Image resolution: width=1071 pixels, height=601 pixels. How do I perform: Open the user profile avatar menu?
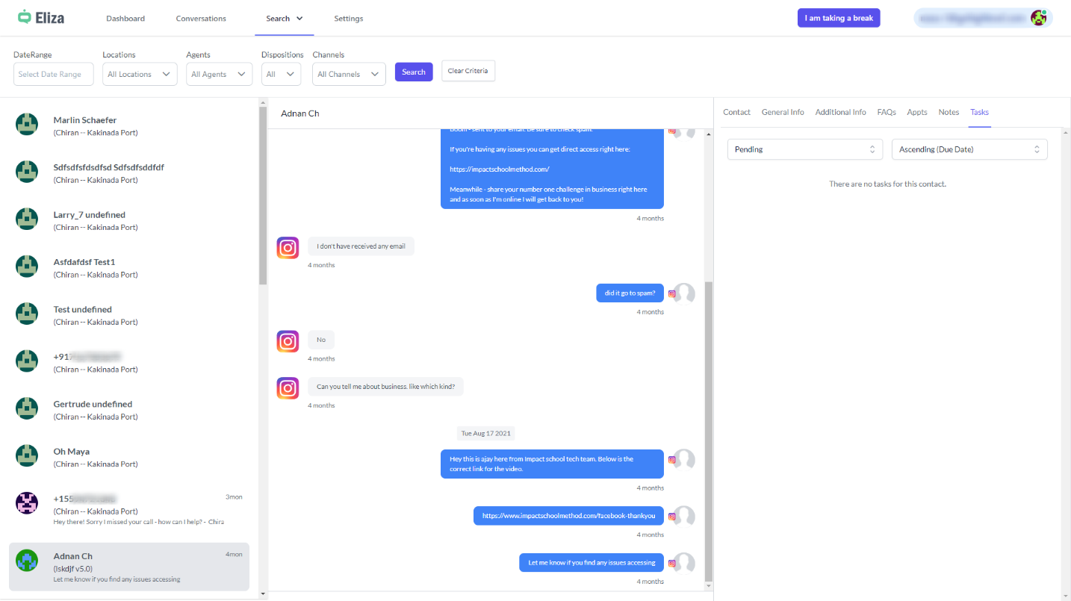(x=1038, y=18)
